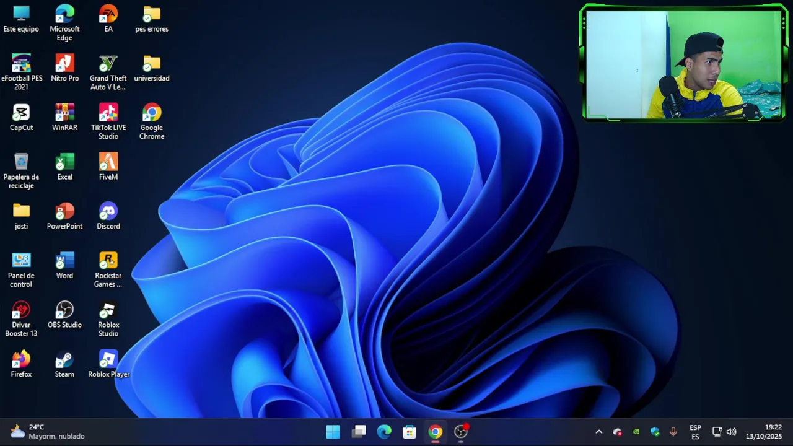This screenshot has width=793, height=446.
Task: Switch to OBS Studio in the taskbar
Action: [461, 432]
